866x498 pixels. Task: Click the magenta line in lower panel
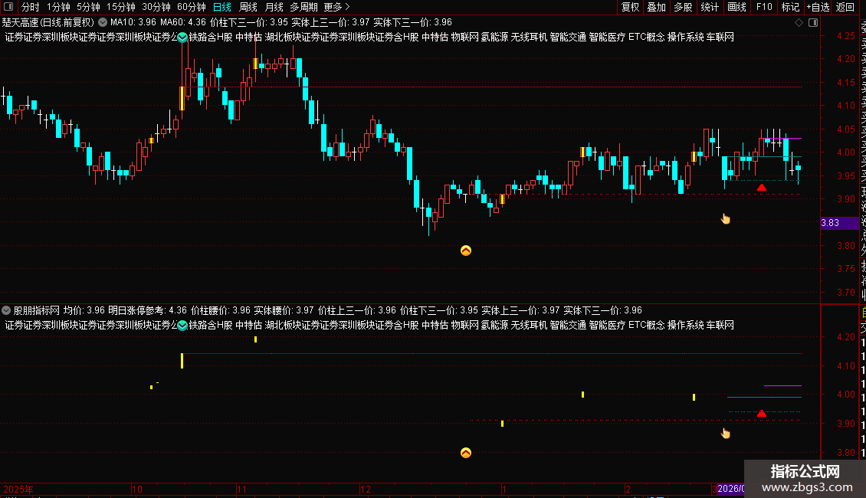(x=782, y=386)
